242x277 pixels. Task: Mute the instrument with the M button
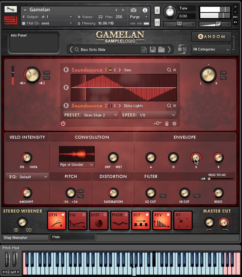tap(157, 23)
